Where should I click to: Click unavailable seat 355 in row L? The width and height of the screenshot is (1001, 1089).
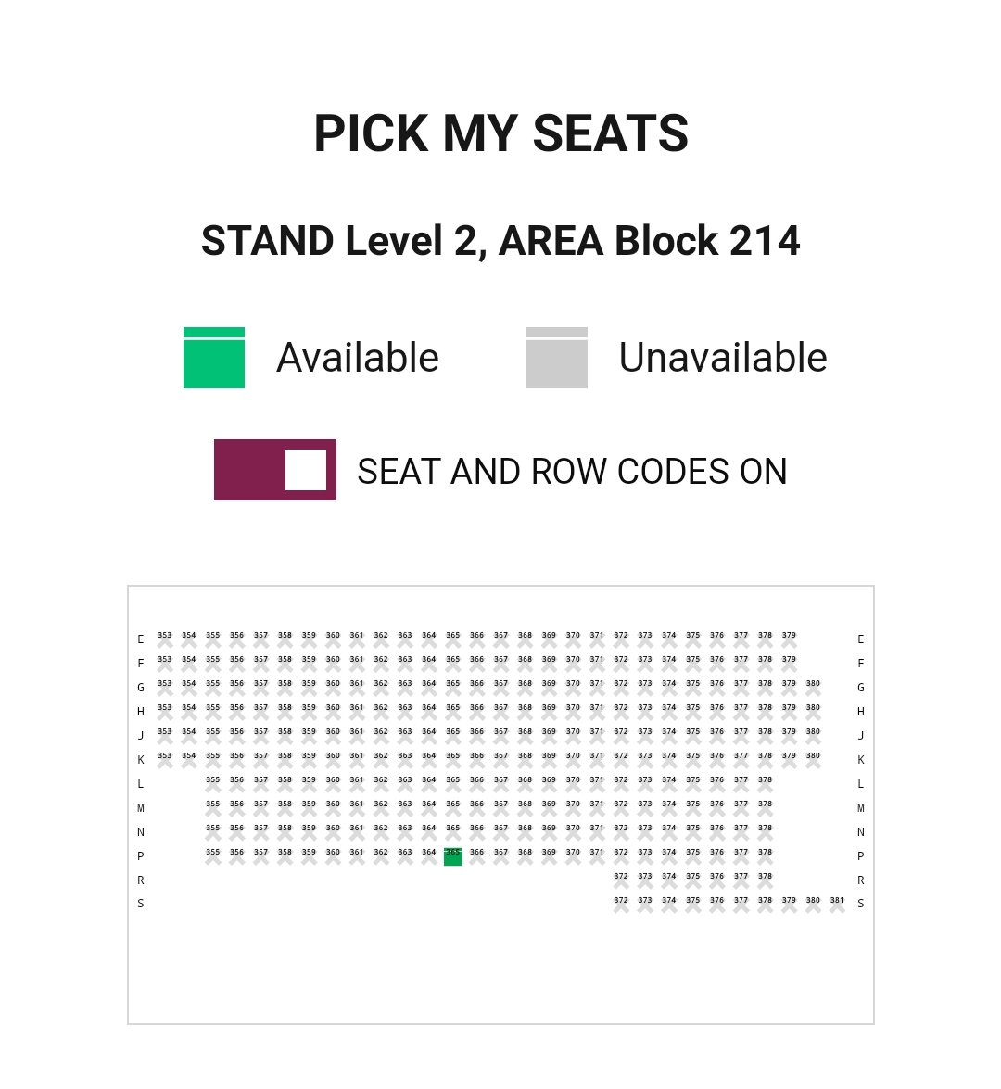point(213,785)
